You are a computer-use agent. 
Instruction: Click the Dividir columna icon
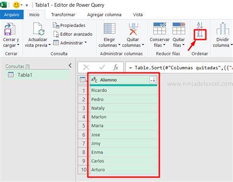coord(223,29)
